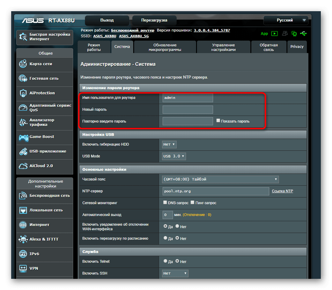Open the VPN icon in sidebar

[23, 268]
